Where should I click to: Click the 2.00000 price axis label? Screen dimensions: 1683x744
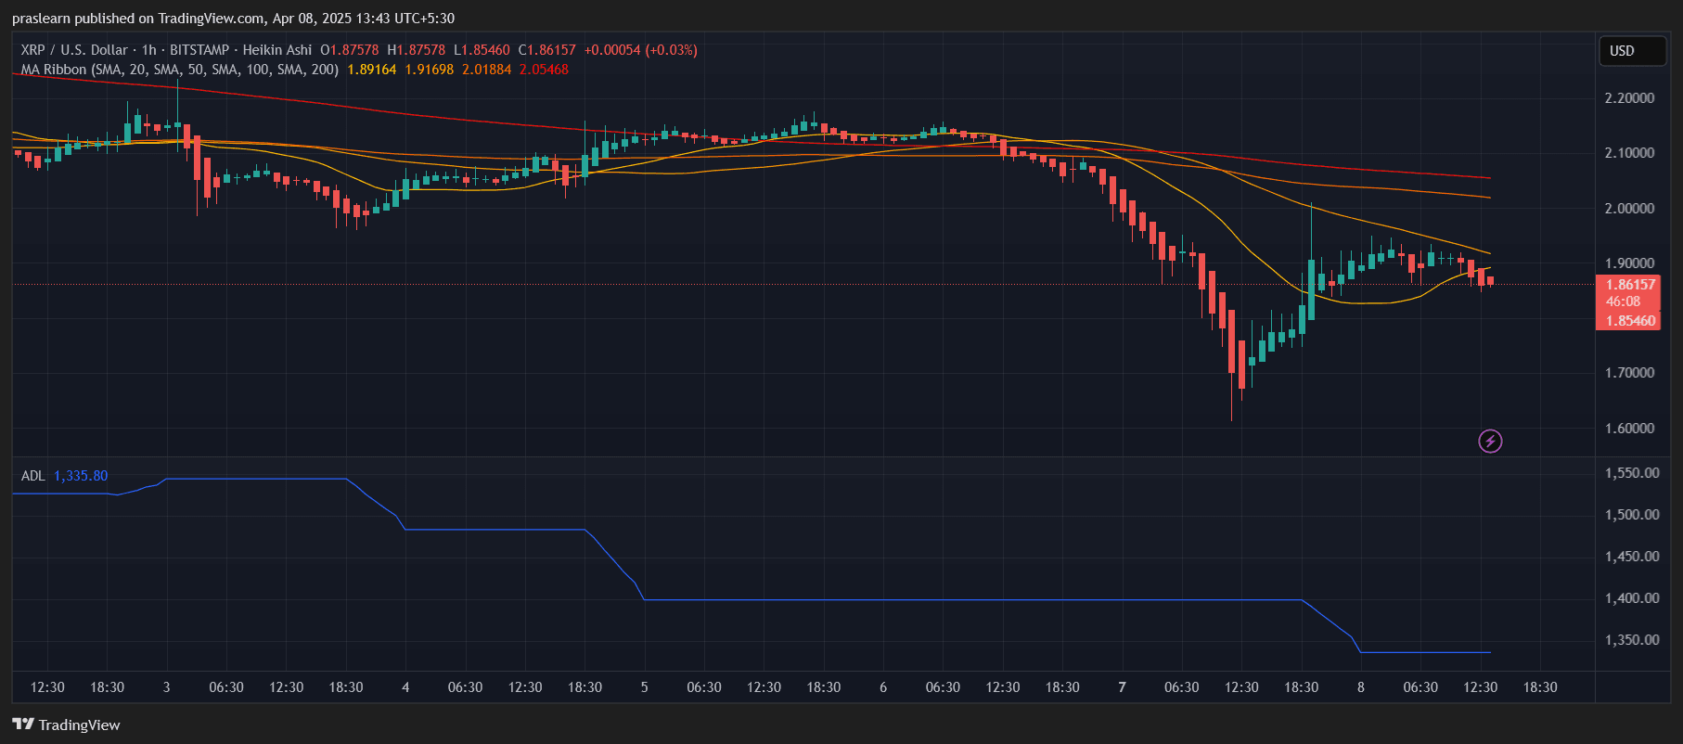(x=1630, y=209)
